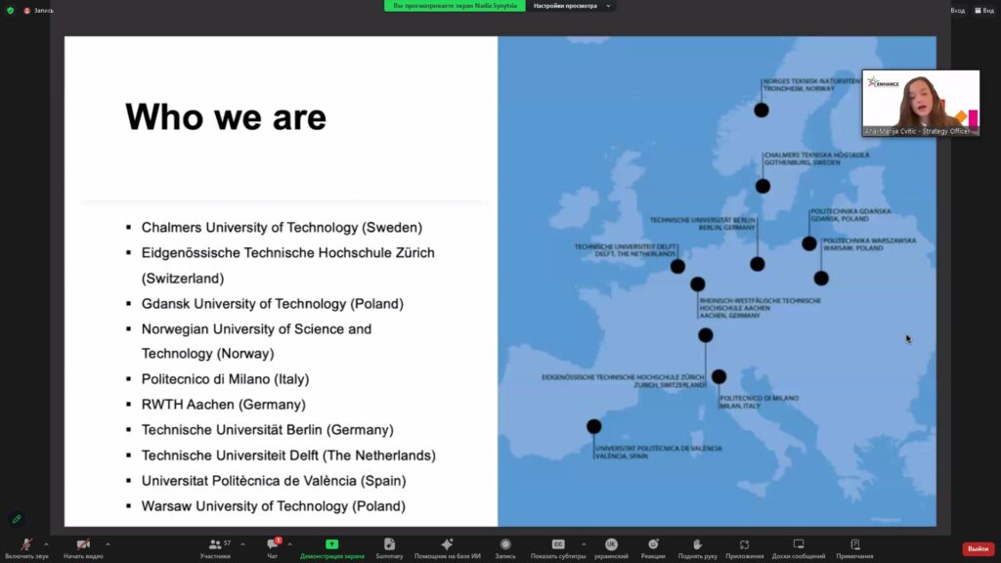The image size is (1001, 563).
Task: Open Доски сообщений whiteboards
Action: coord(799,545)
